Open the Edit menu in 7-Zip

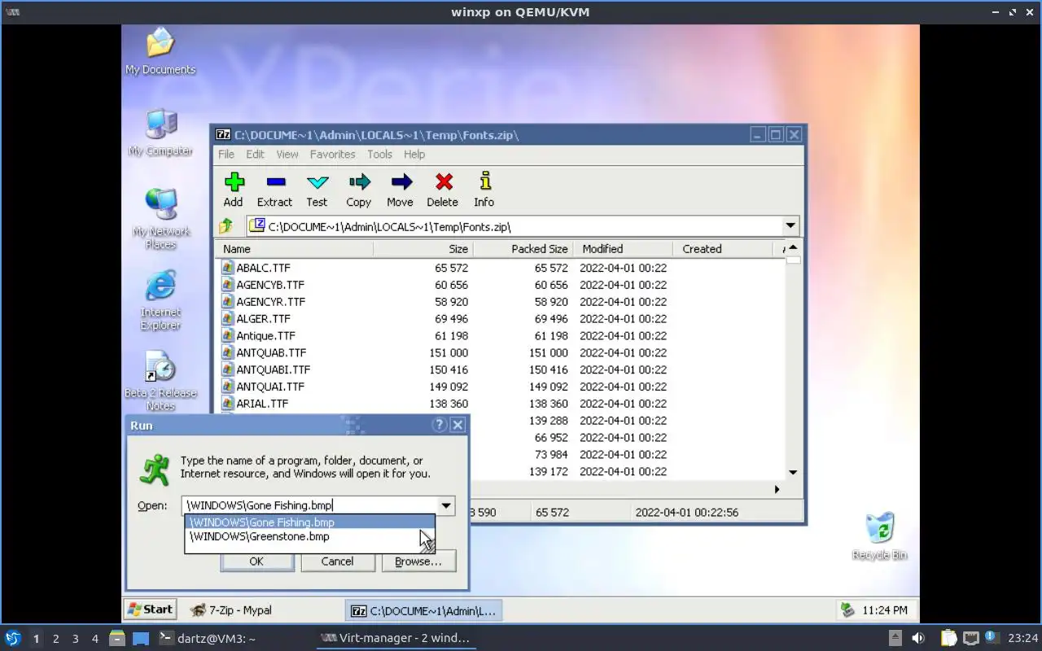256,154
